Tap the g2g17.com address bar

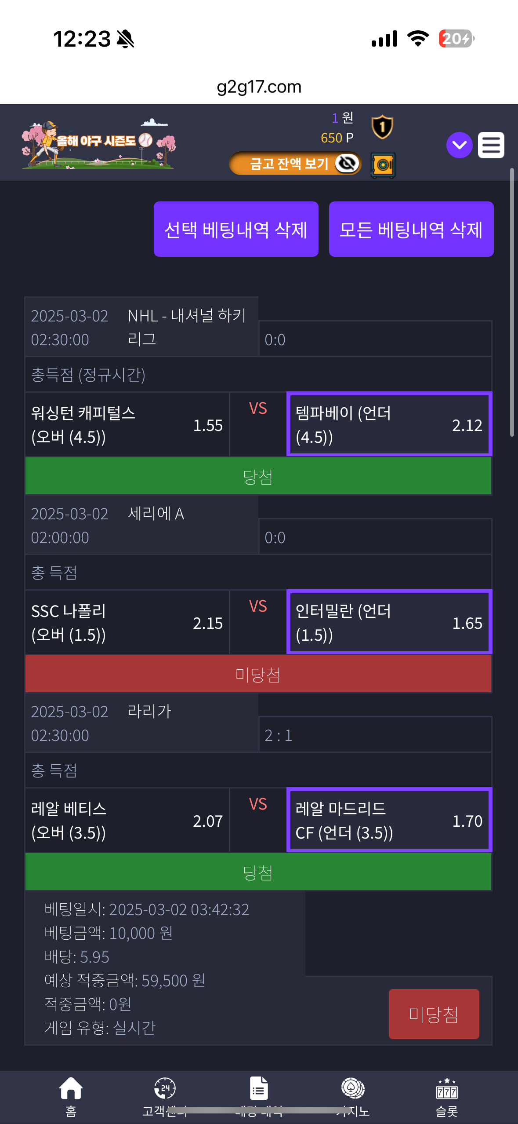(x=259, y=87)
